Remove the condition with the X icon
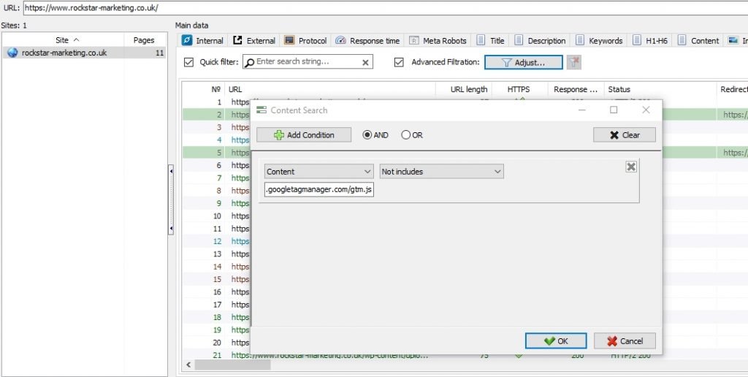 tap(631, 167)
